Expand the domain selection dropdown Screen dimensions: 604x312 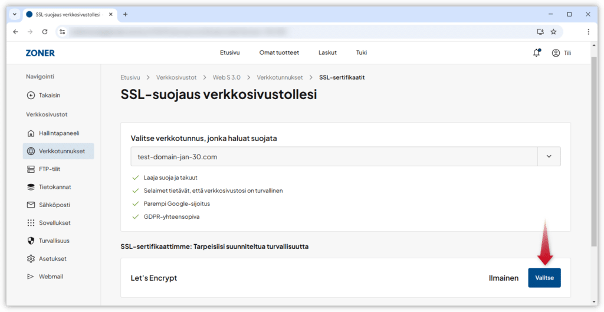pos(549,156)
